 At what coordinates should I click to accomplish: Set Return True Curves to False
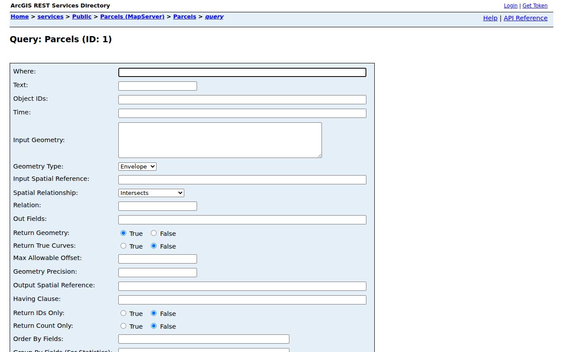(154, 246)
